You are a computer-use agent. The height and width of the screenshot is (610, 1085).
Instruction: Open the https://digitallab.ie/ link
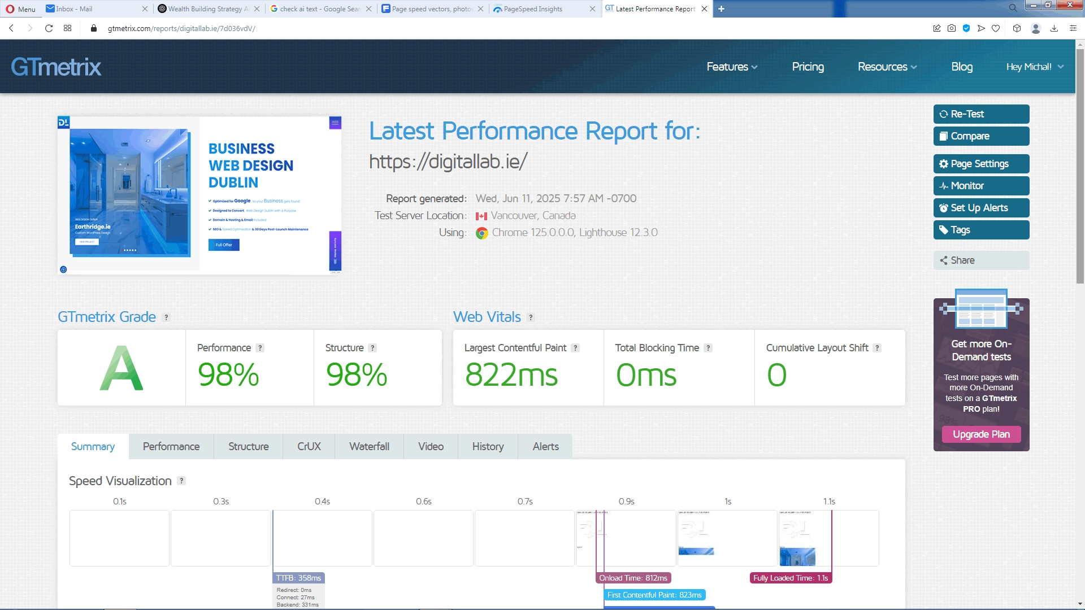[448, 162]
